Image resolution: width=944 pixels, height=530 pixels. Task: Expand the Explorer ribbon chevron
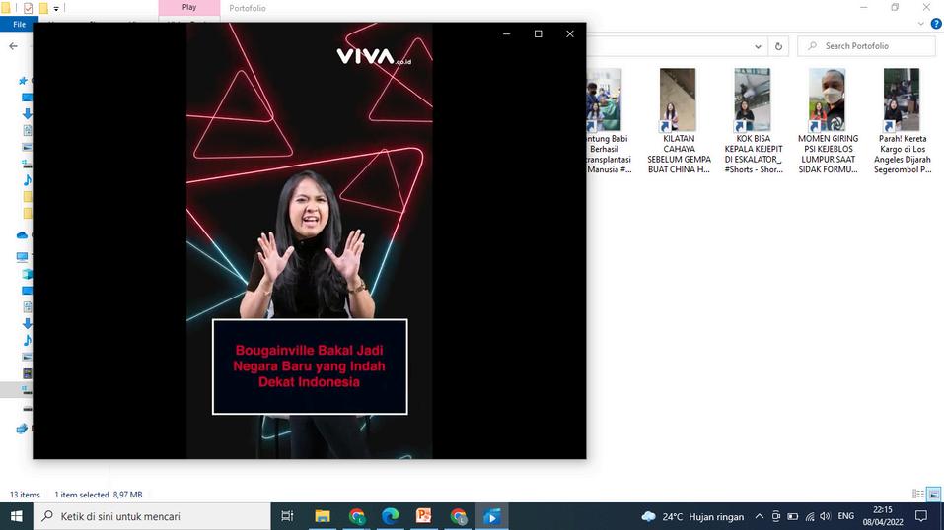tap(921, 24)
